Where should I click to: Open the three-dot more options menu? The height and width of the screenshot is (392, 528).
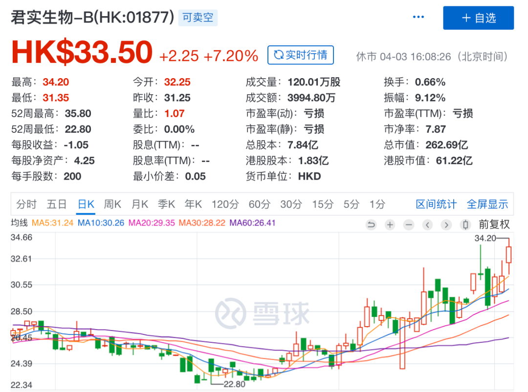[x=418, y=17]
